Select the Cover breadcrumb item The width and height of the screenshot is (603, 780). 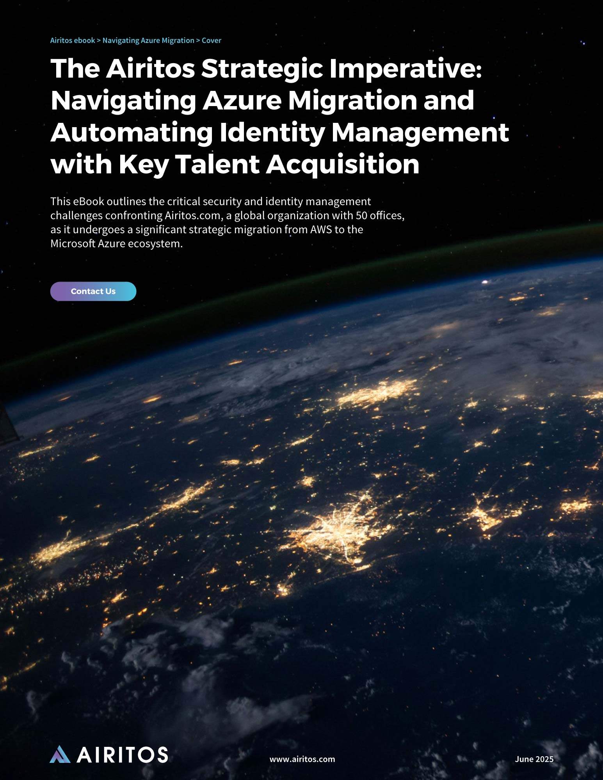(x=212, y=41)
